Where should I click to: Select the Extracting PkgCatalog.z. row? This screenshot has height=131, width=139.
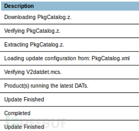point(69,45)
